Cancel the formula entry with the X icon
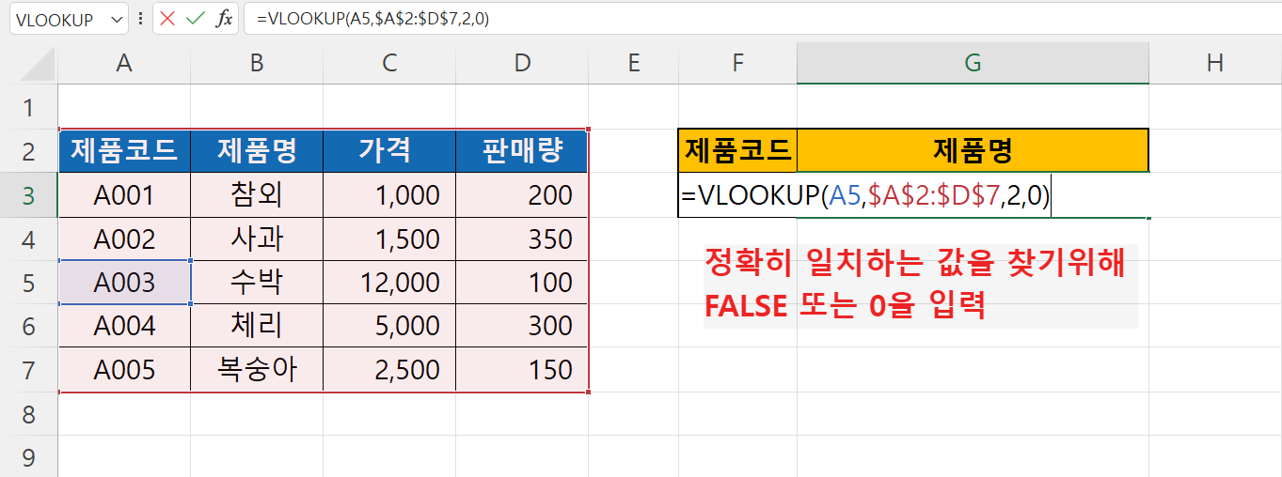 (168, 19)
